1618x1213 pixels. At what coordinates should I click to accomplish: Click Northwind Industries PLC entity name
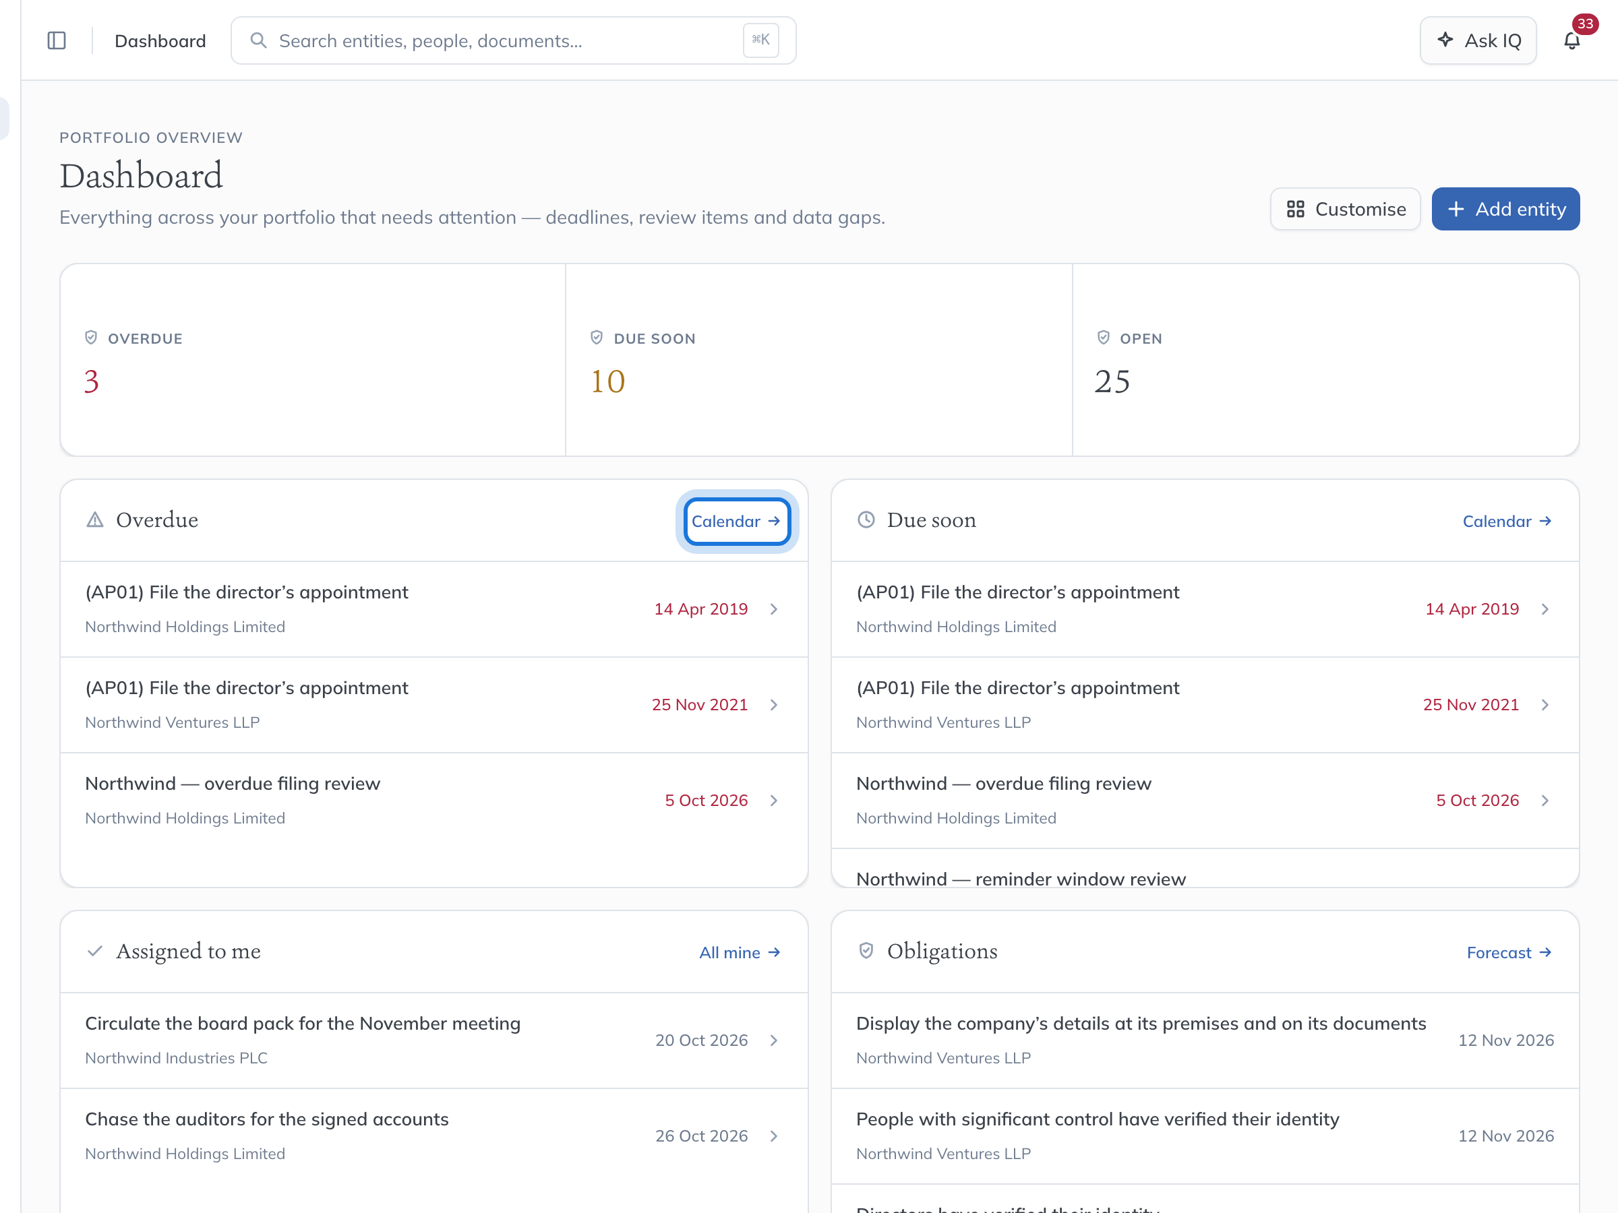[176, 1058]
